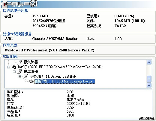Collapse the Generic USB Hub node
This screenshot has height=121, width=156.
tap(20, 76)
